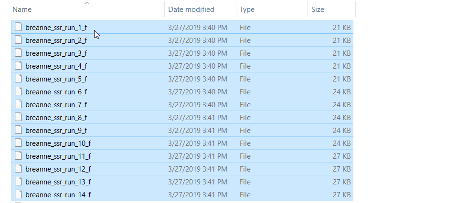Image resolution: width=467 pixels, height=203 pixels.
Task: Select the file name breanne_ssr_run_11_f
Action: point(58,156)
